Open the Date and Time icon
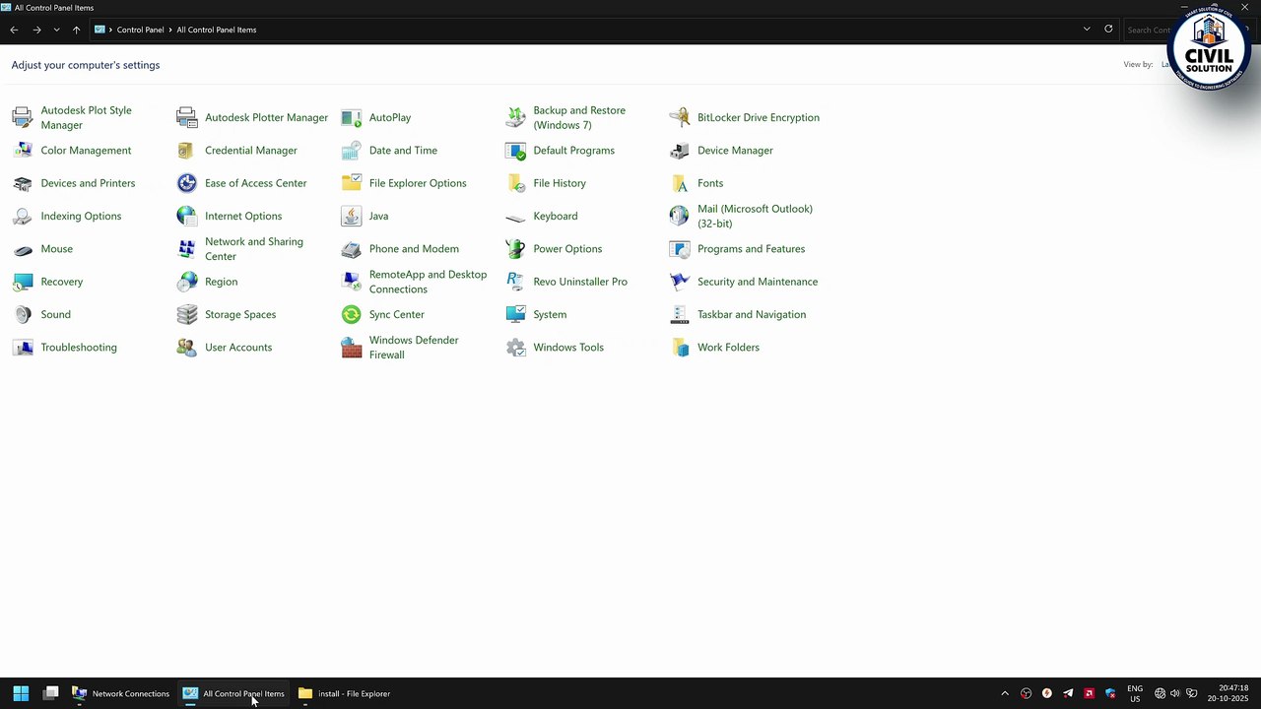 click(352, 151)
